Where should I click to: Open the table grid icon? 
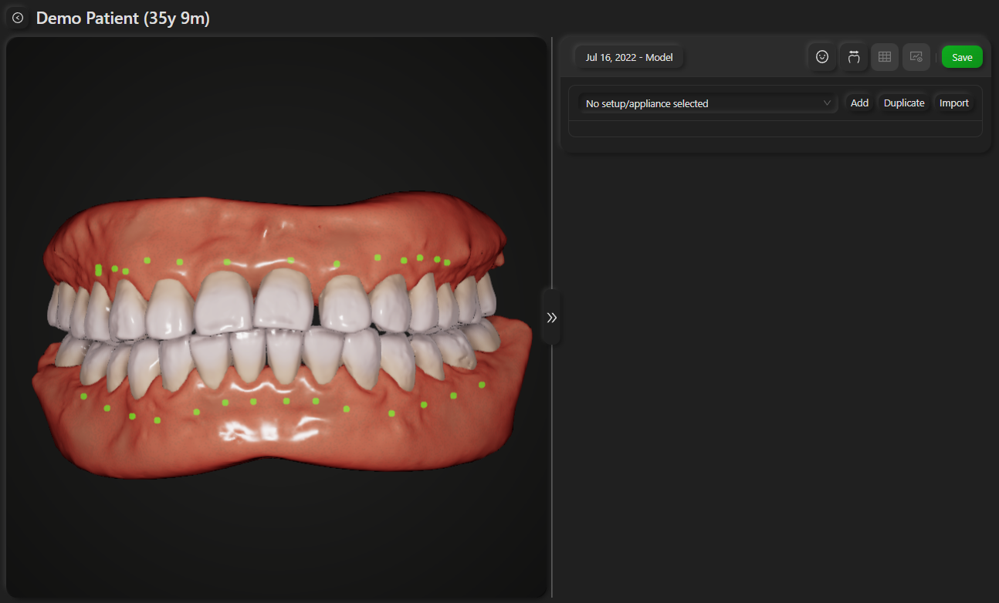[885, 57]
